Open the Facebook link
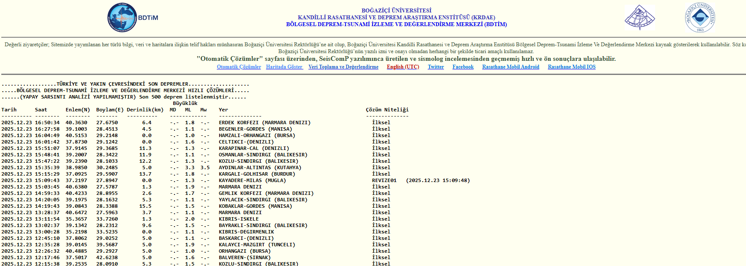The height and width of the screenshot is (266, 746). pyautogui.click(x=463, y=67)
